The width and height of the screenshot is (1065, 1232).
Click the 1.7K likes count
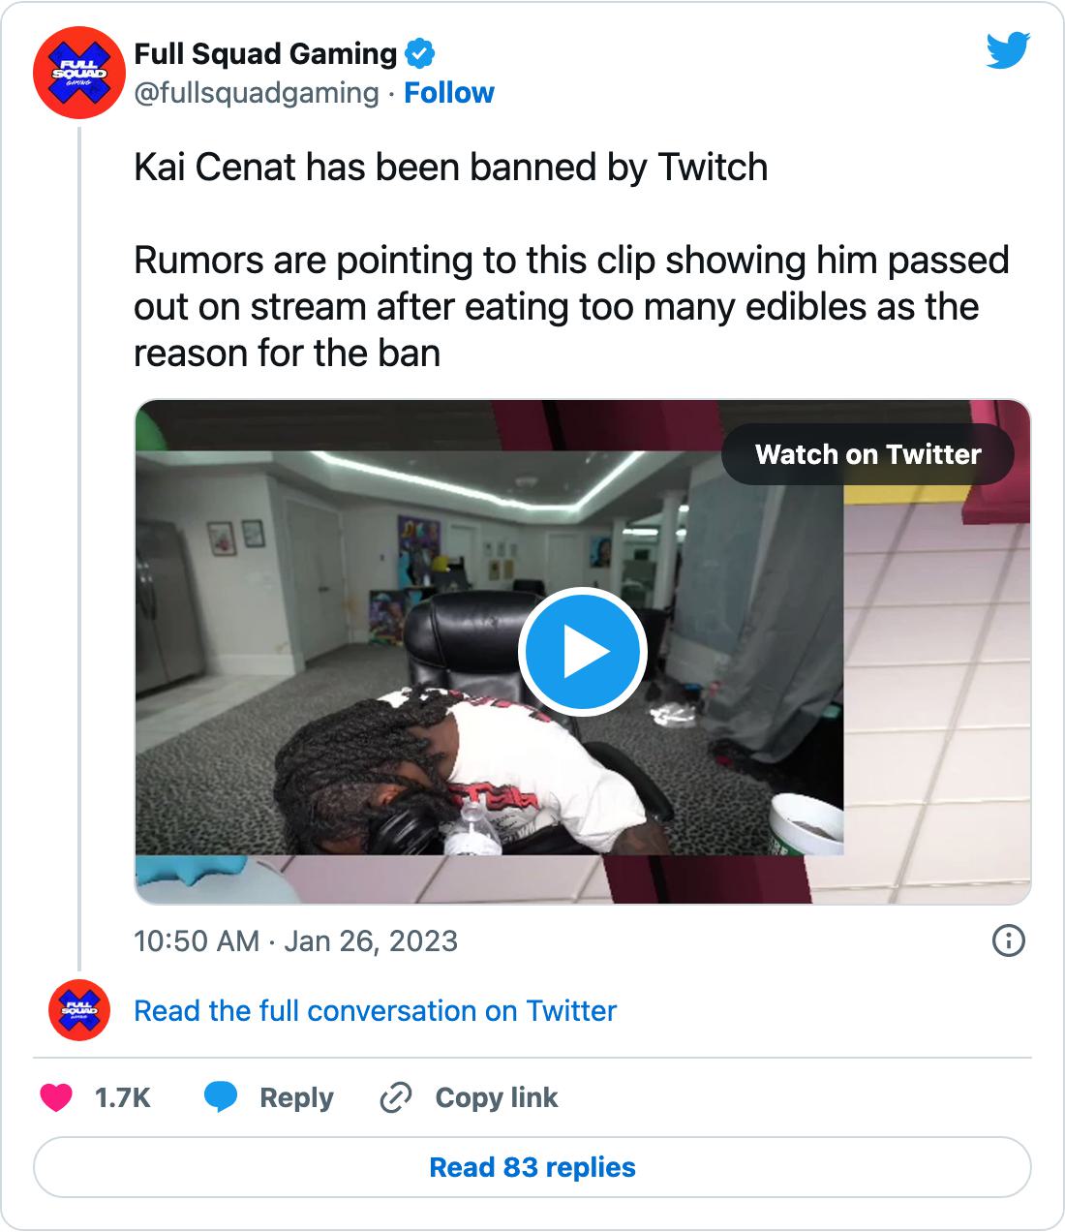click(122, 1097)
